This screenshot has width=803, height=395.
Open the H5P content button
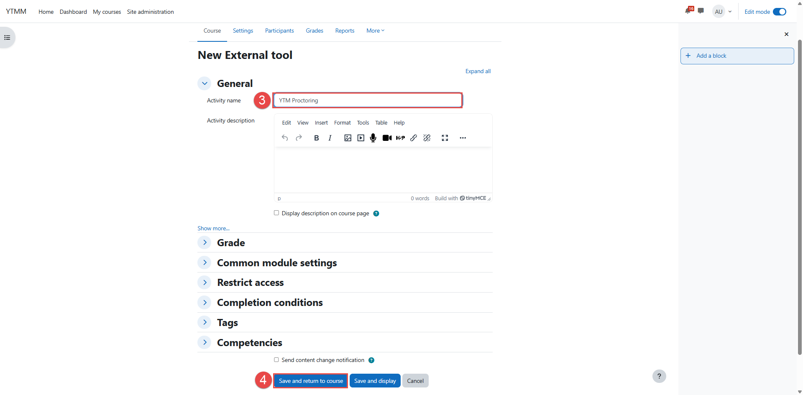pos(400,138)
